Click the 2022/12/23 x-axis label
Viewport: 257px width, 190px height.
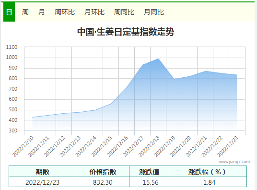(227, 146)
